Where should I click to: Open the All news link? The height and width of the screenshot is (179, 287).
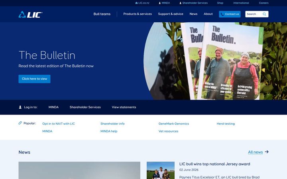point(256,152)
